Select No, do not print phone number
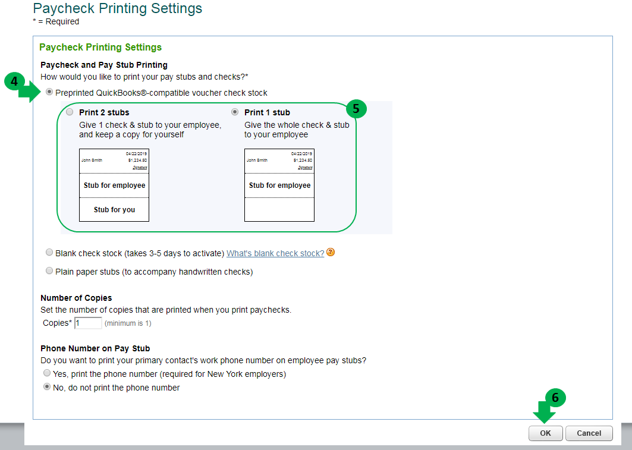Image resolution: width=632 pixels, height=450 pixels. [47, 387]
